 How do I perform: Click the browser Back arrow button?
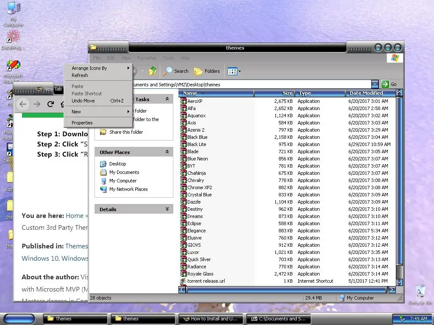[x=23, y=104]
